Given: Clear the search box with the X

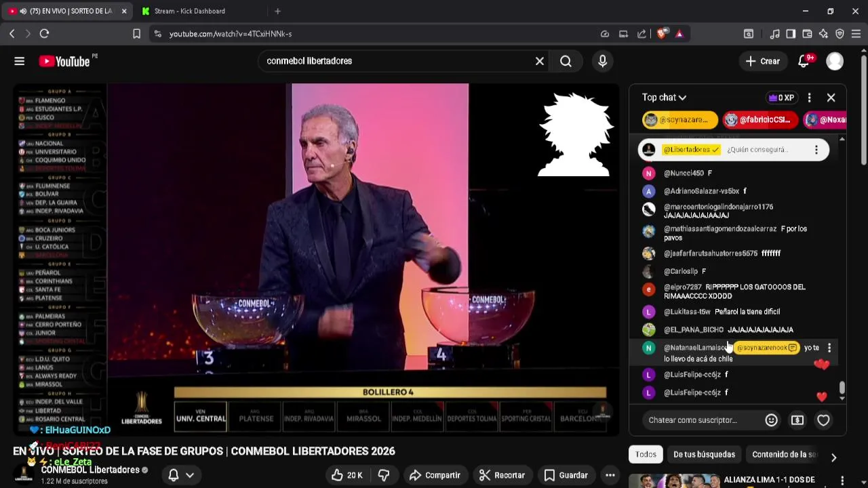Looking at the screenshot, I should point(540,61).
